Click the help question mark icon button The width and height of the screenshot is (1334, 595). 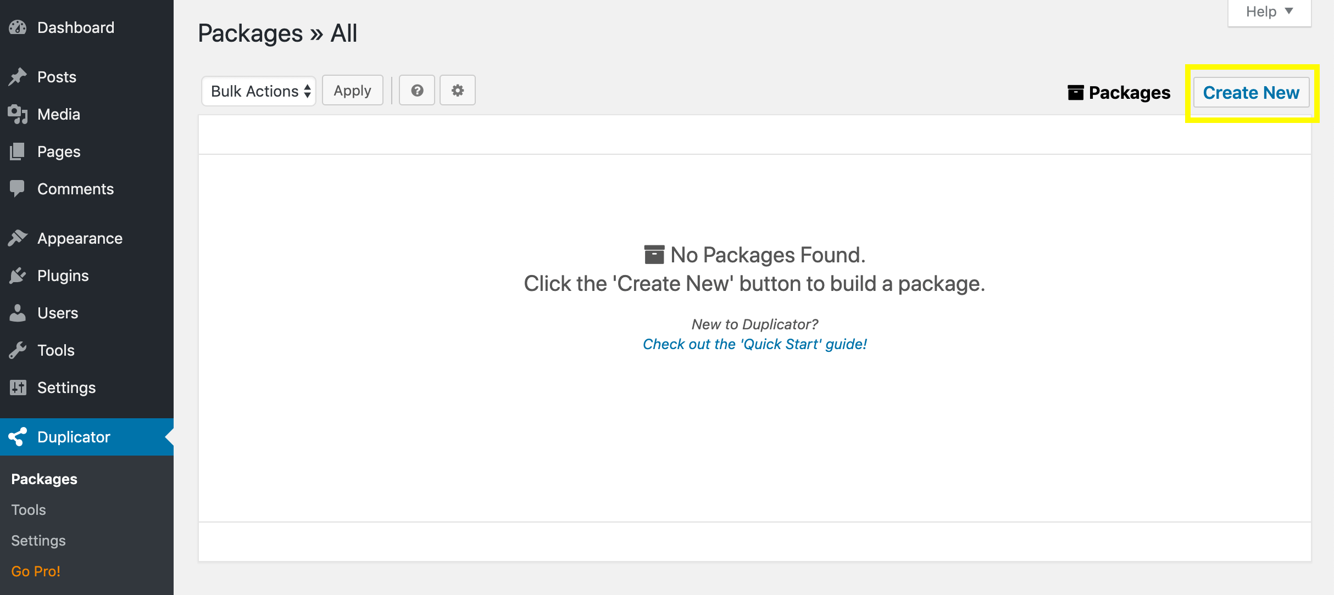pos(417,91)
